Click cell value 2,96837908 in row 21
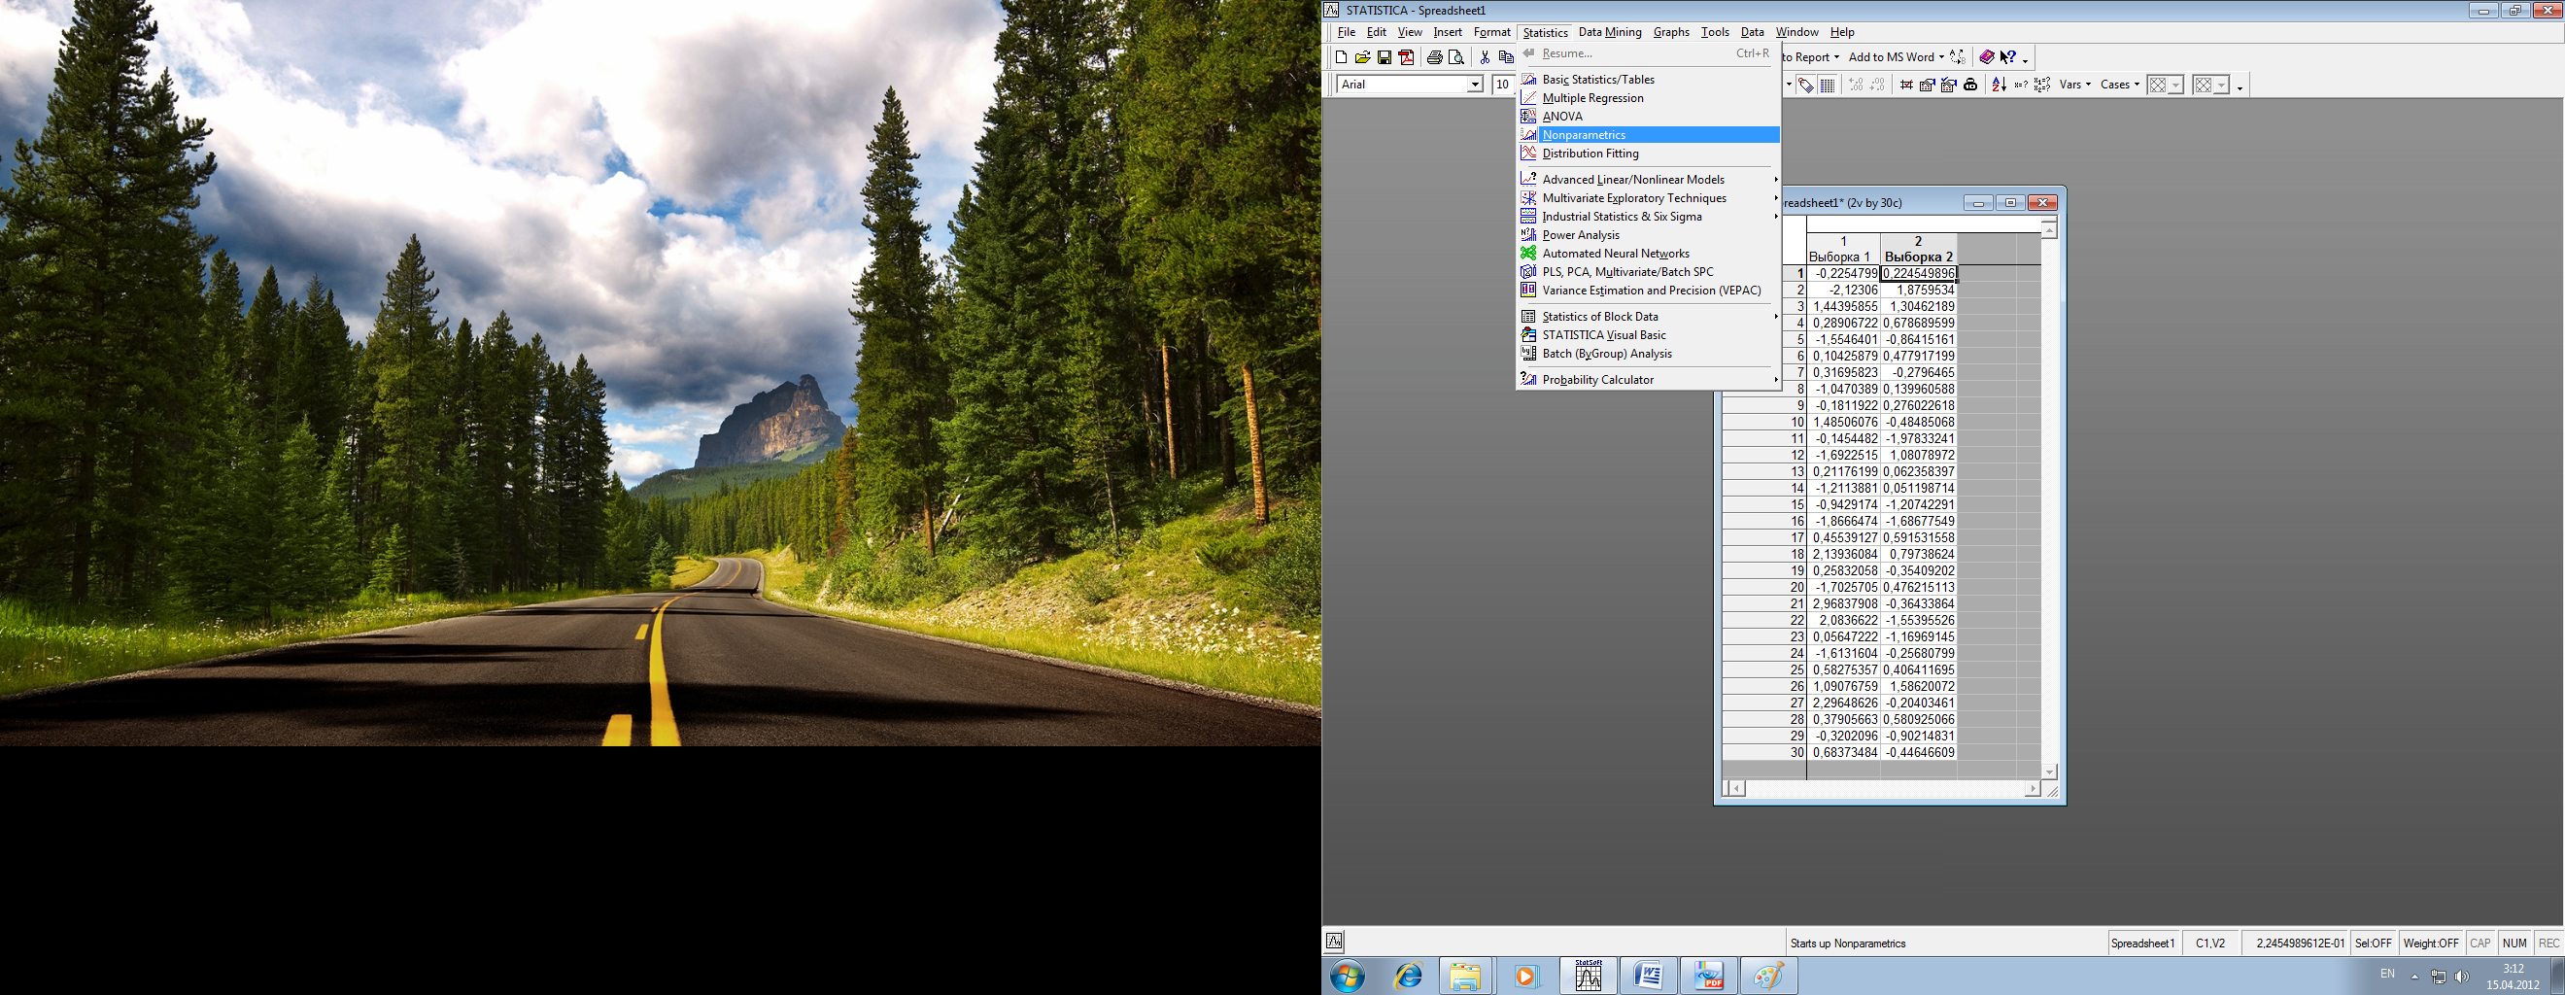This screenshot has width=2565, height=995. (1844, 603)
